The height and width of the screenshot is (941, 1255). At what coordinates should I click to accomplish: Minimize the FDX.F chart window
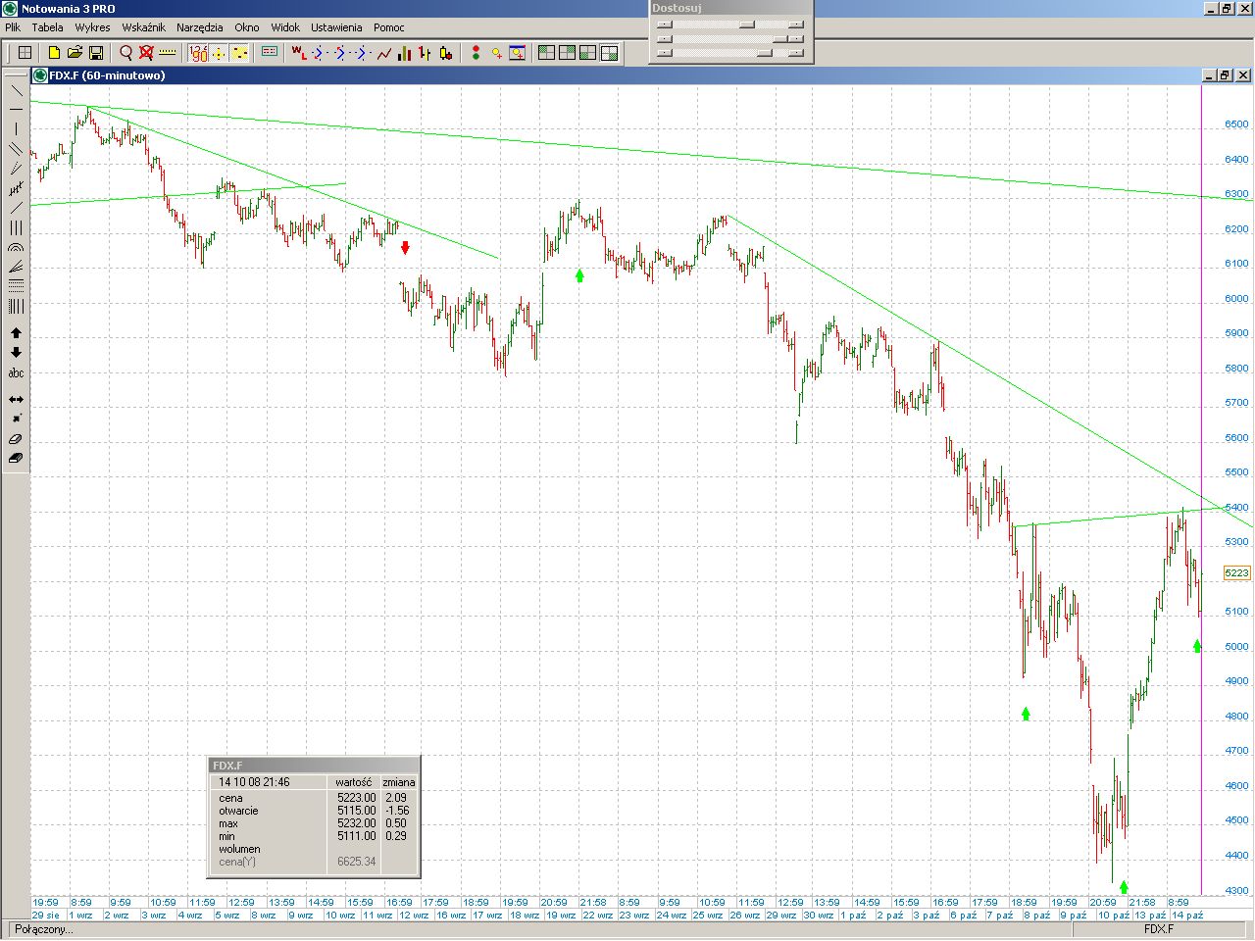[x=1209, y=75]
